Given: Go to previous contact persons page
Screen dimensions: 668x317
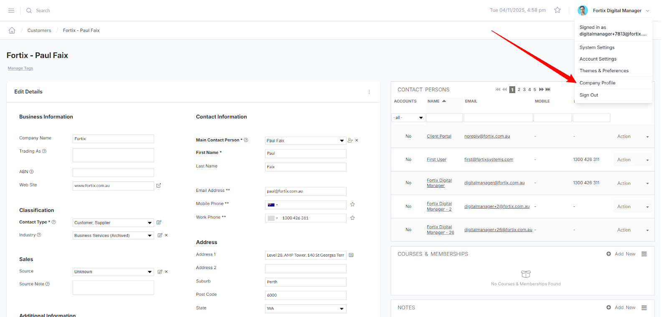Looking at the screenshot, I should click(504, 89).
